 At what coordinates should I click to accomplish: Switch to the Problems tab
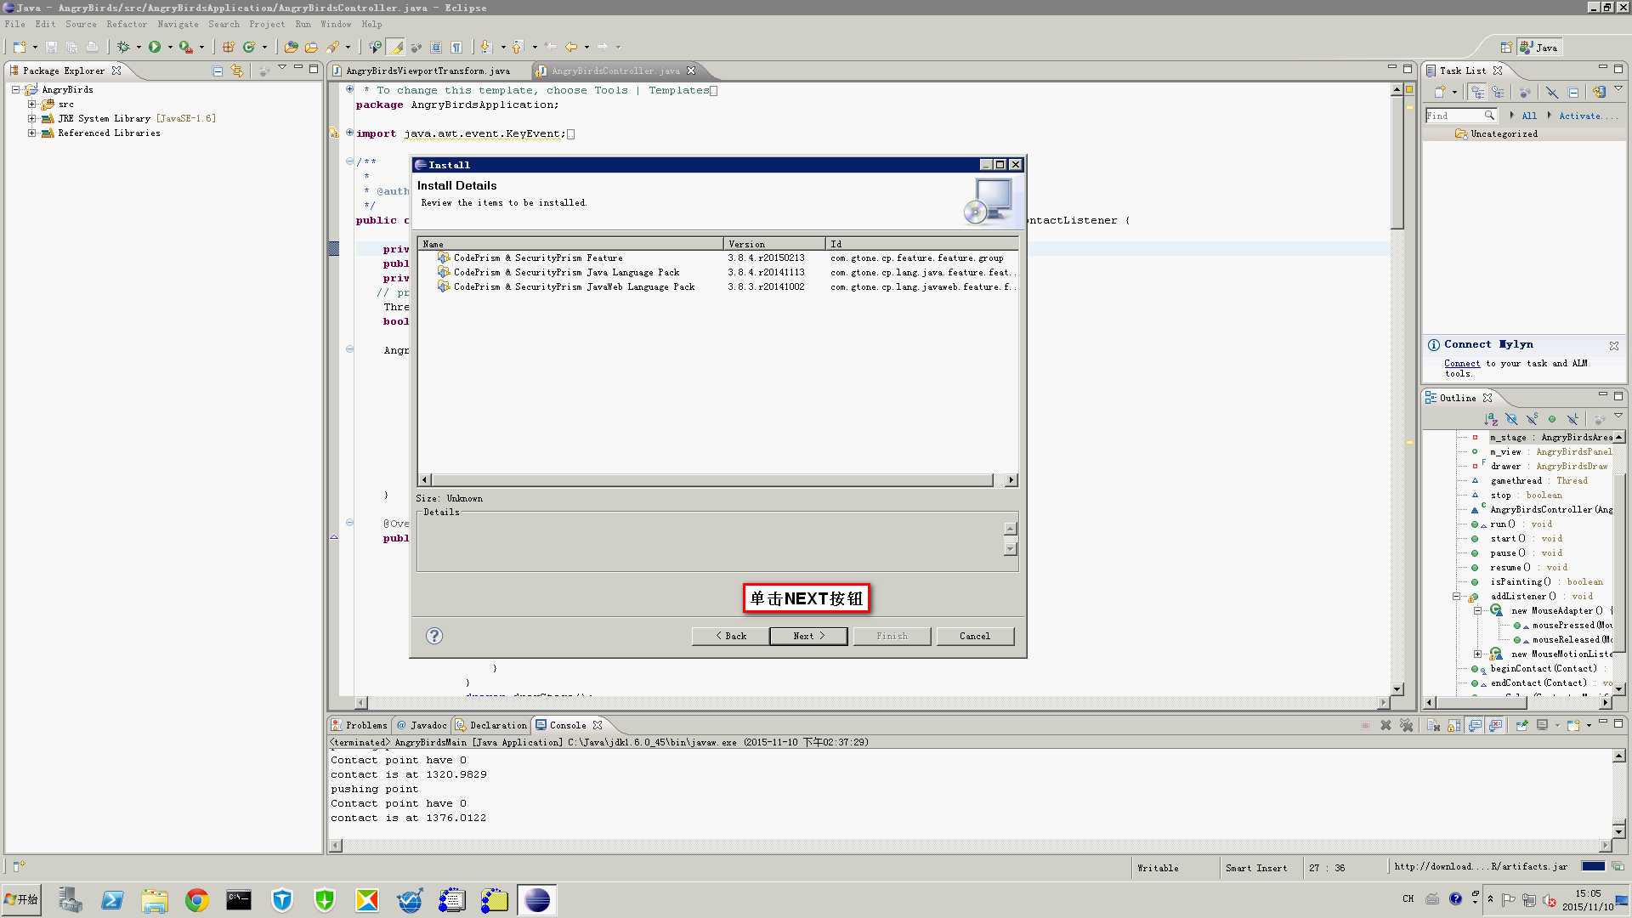pyautogui.click(x=359, y=725)
